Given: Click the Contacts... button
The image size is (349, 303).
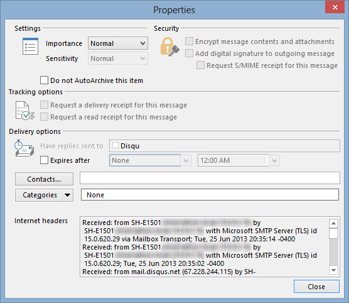Looking at the screenshot, I should click(x=44, y=179).
